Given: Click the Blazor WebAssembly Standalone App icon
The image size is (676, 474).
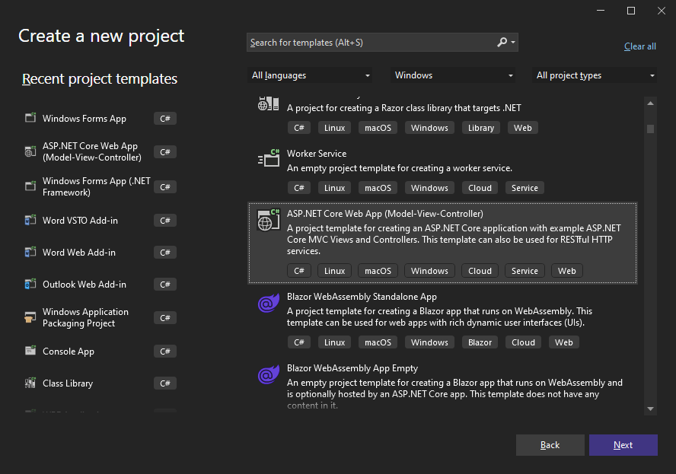Looking at the screenshot, I should pyautogui.click(x=268, y=303).
